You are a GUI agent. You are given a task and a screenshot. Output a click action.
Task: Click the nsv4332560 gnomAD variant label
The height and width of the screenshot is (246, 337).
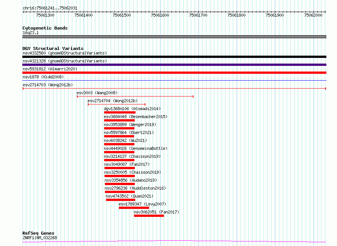click(65, 53)
